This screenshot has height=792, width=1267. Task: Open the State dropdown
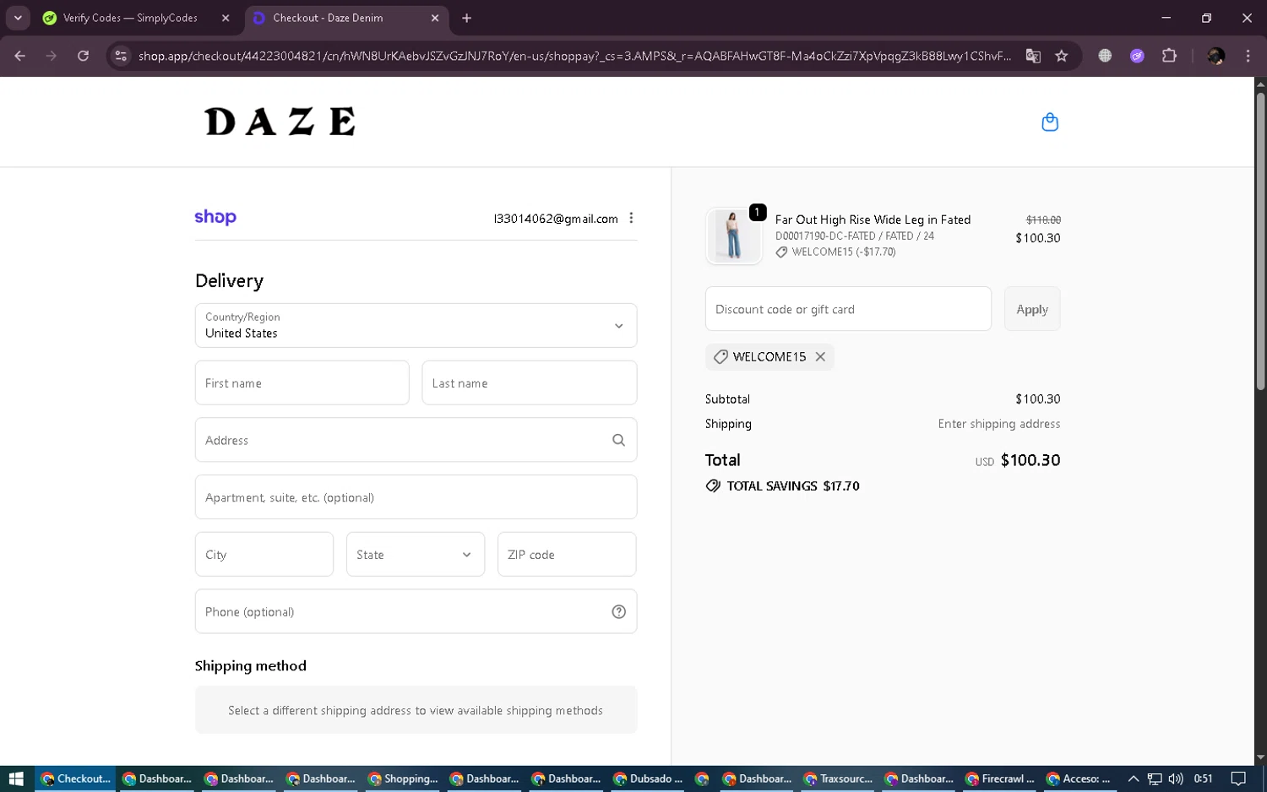(416, 554)
